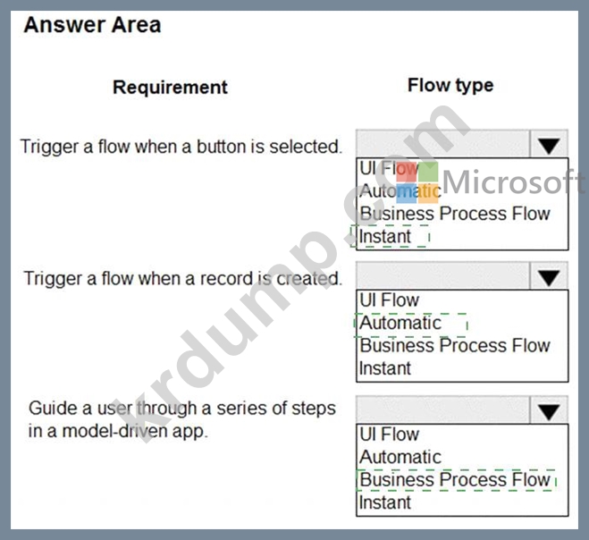Select Instant for the button-selected requirement
This screenshot has width=589, height=540.
[385, 236]
